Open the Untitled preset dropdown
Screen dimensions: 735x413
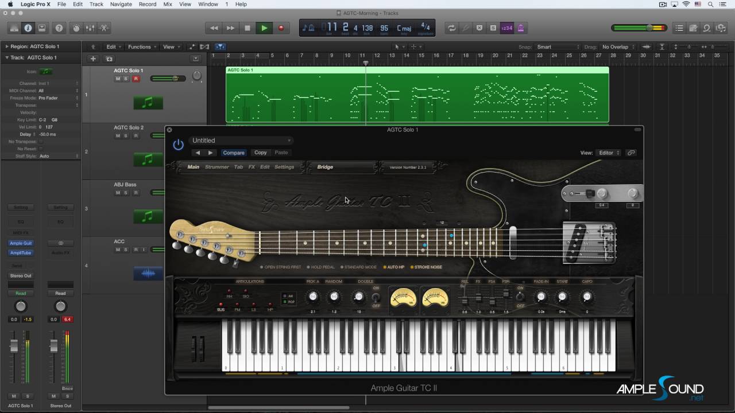click(241, 141)
